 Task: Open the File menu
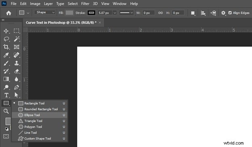click(x=13, y=4)
